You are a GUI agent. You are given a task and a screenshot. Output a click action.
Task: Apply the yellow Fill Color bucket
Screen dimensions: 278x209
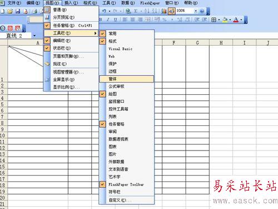[x=225, y=20]
